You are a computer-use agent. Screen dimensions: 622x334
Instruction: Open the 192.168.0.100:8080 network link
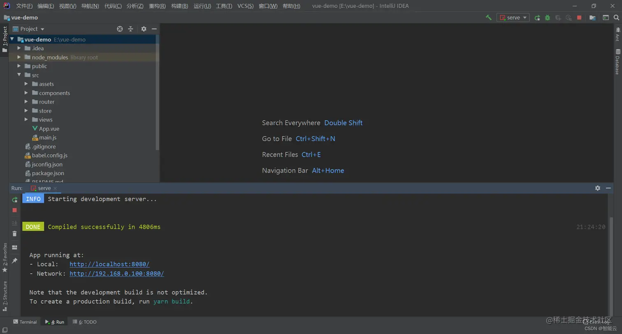[x=117, y=273]
